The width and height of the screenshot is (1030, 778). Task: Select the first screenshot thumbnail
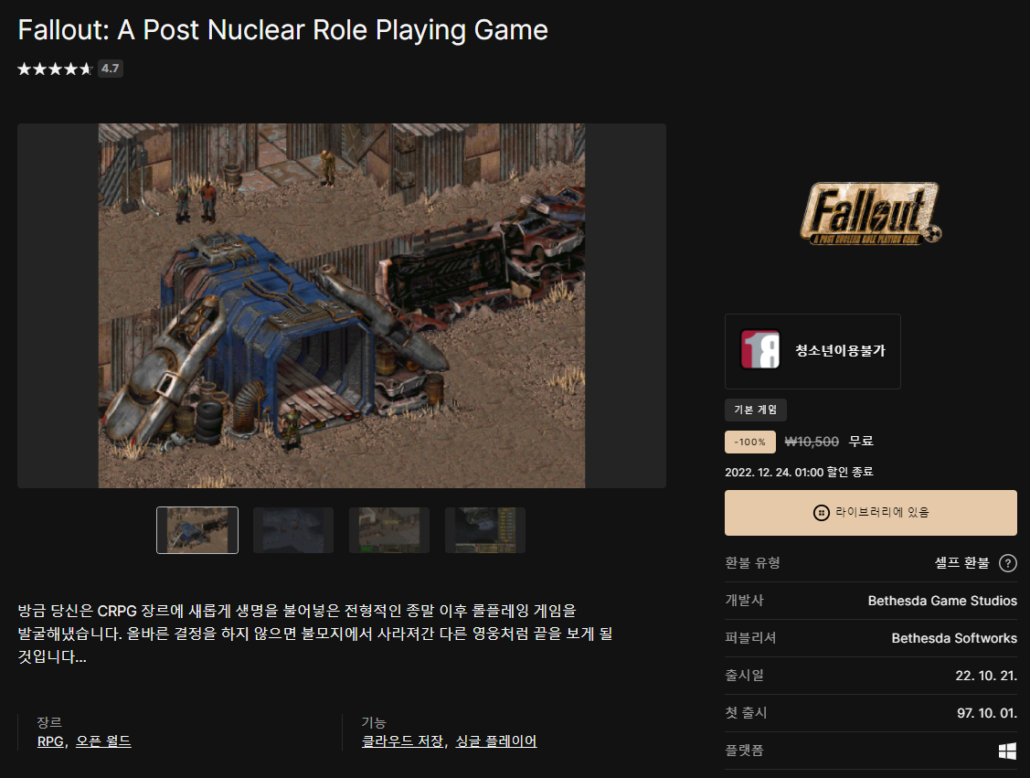click(197, 530)
